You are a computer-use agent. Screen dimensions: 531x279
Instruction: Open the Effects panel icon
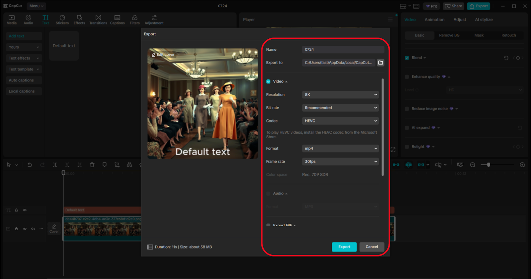[x=79, y=20]
